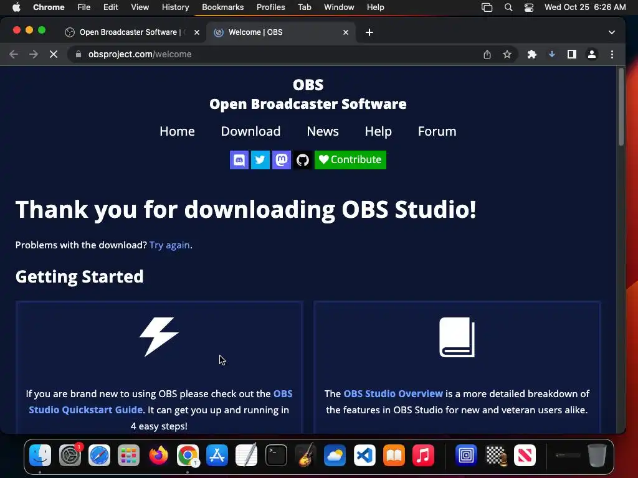Launch GarageBand from the Dock
The height and width of the screenshot is (478, 638).
[x=305, y=455]
